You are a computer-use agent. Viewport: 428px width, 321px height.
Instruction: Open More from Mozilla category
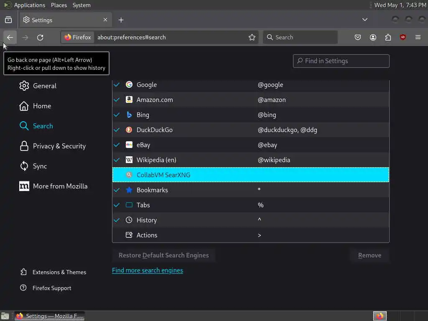tap(53, 186)
